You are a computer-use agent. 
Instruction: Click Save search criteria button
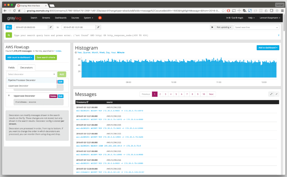click(x=46, y=57)
